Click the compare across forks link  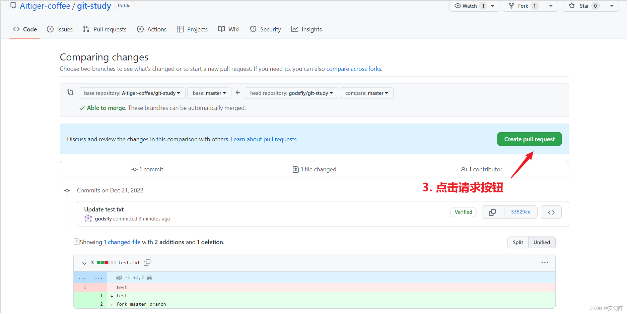point(354,69)
